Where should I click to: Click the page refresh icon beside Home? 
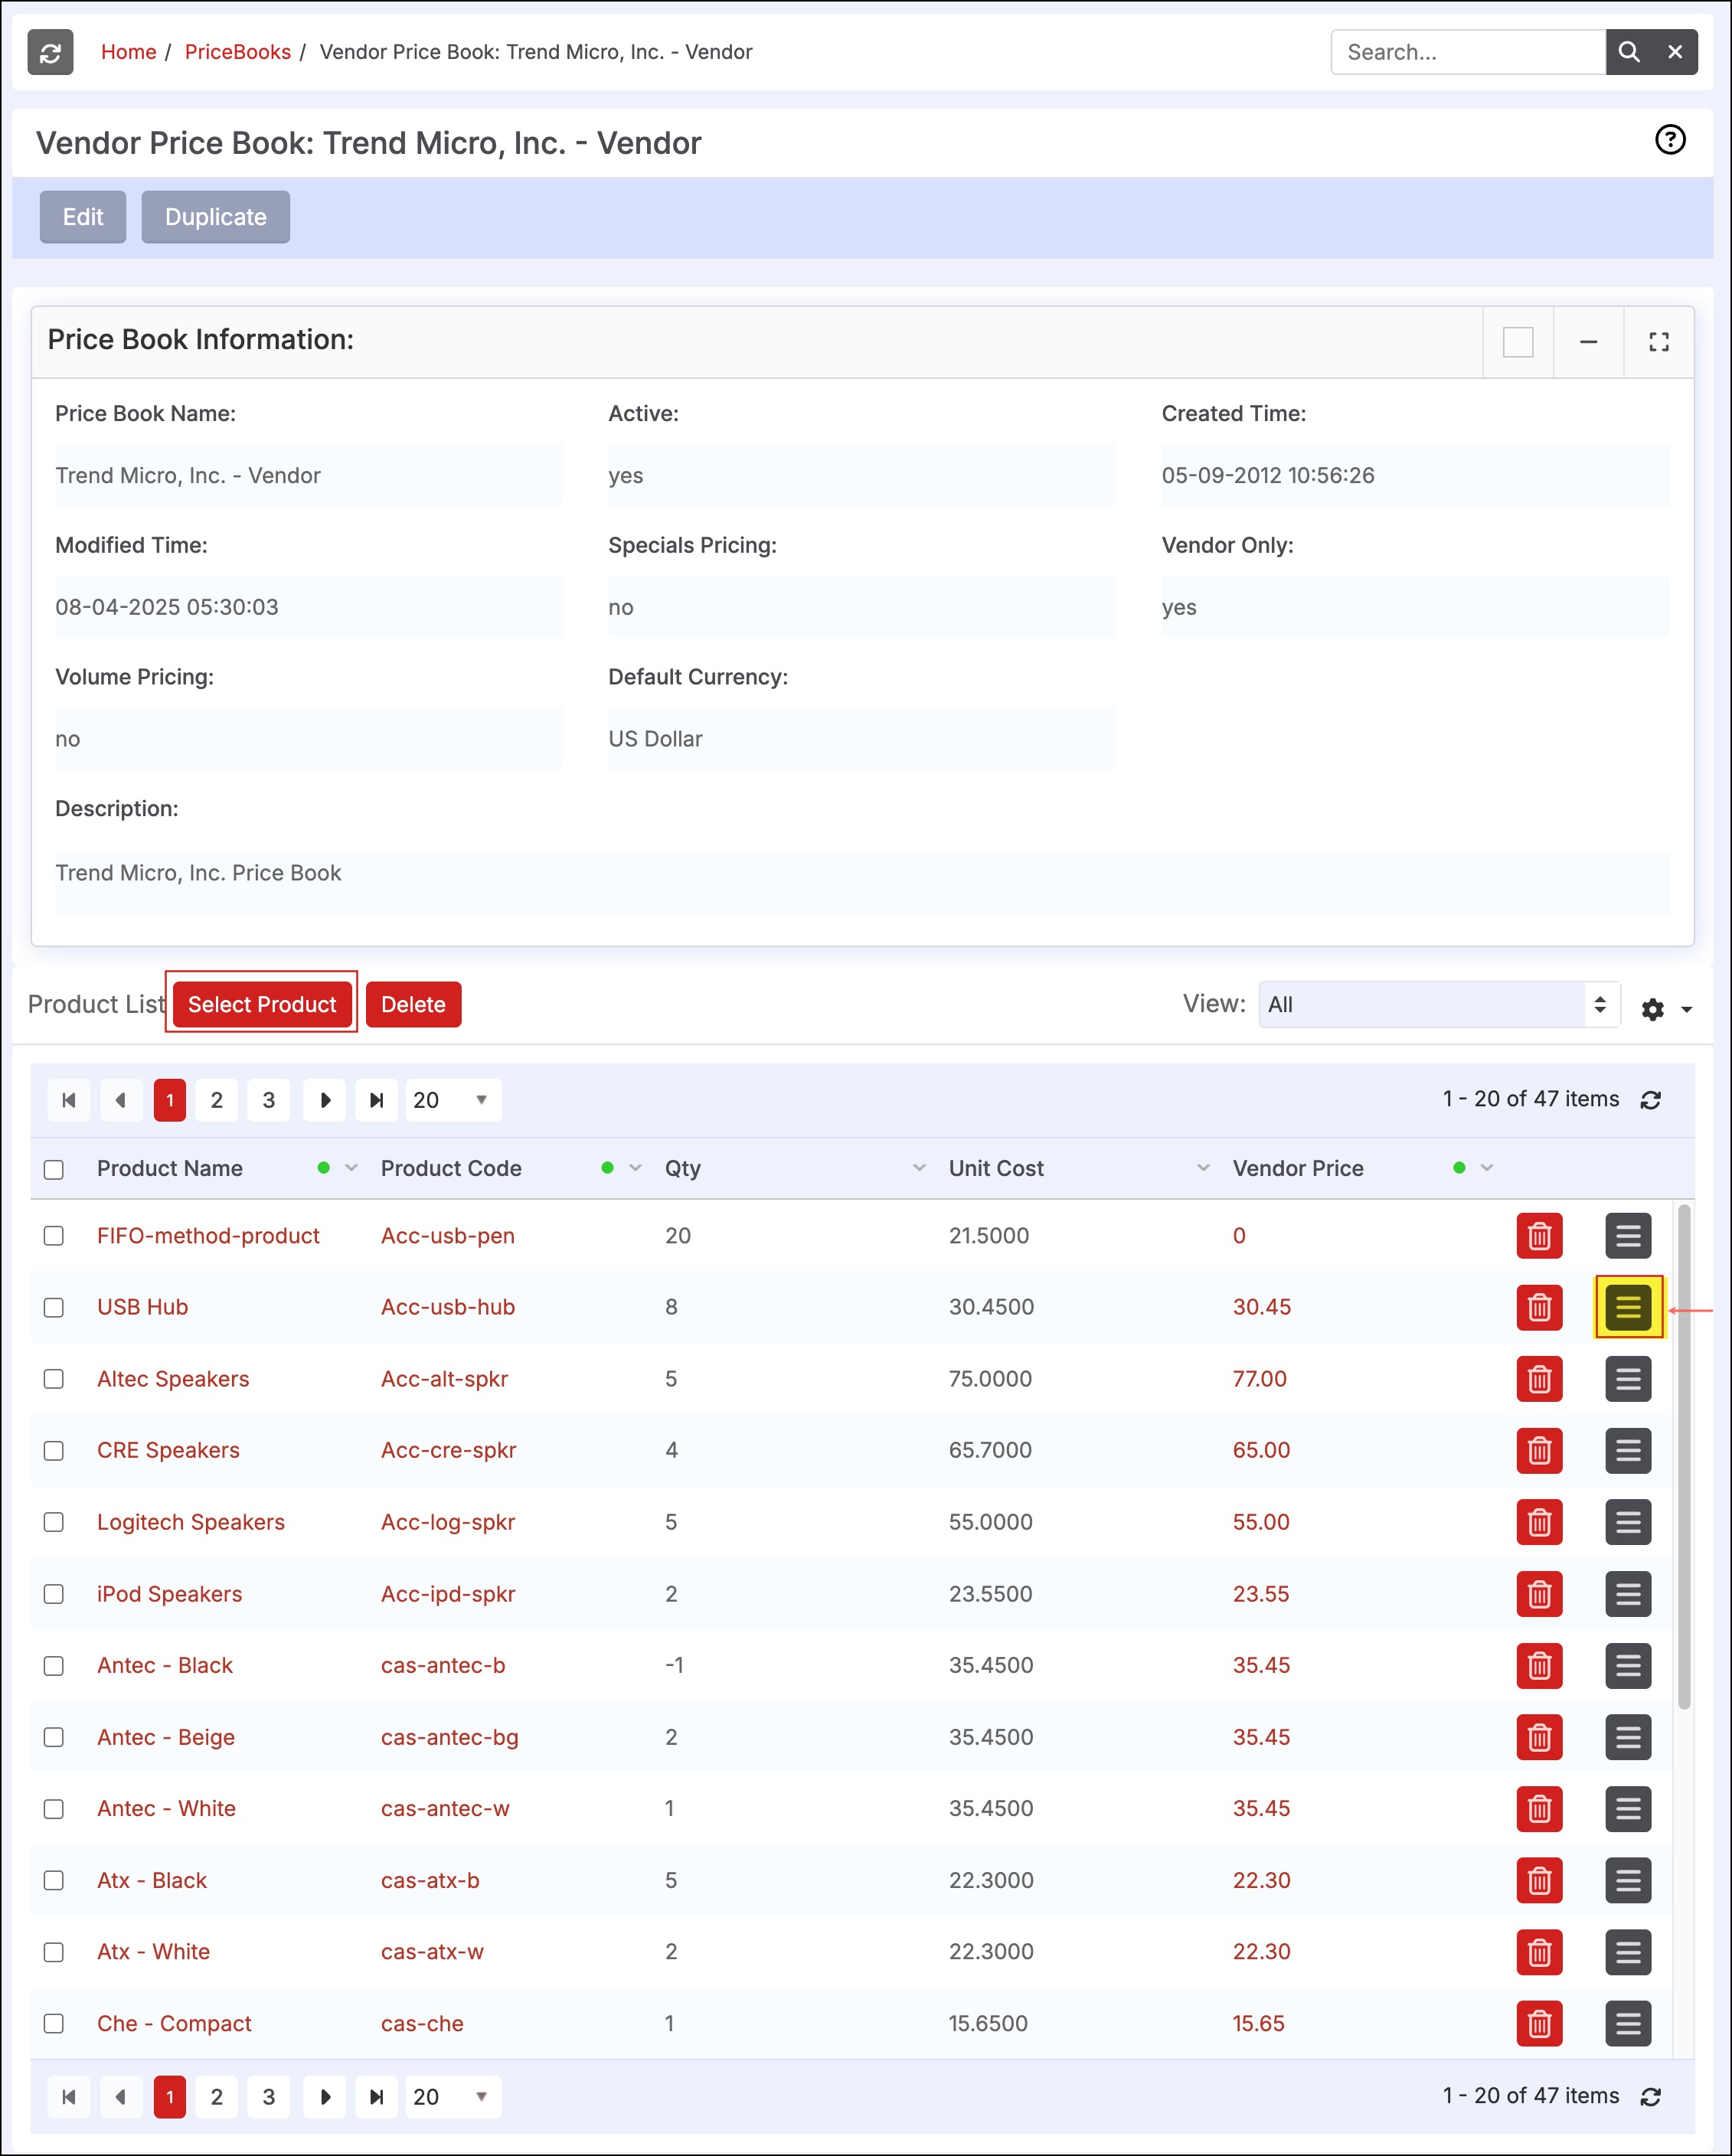tap(50, 52)
